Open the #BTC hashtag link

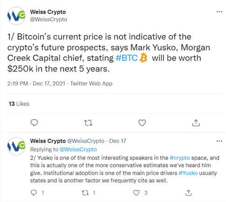(x=127, y=58)
